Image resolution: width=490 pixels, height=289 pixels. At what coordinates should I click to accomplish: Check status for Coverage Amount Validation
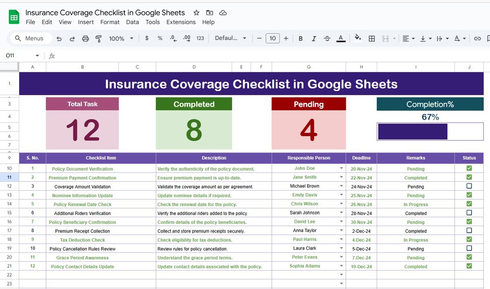[x=469, y=186]
